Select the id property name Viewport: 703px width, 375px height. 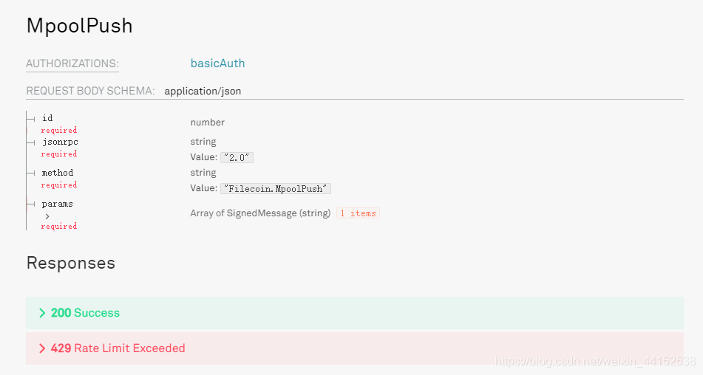[x=47, y=118]
